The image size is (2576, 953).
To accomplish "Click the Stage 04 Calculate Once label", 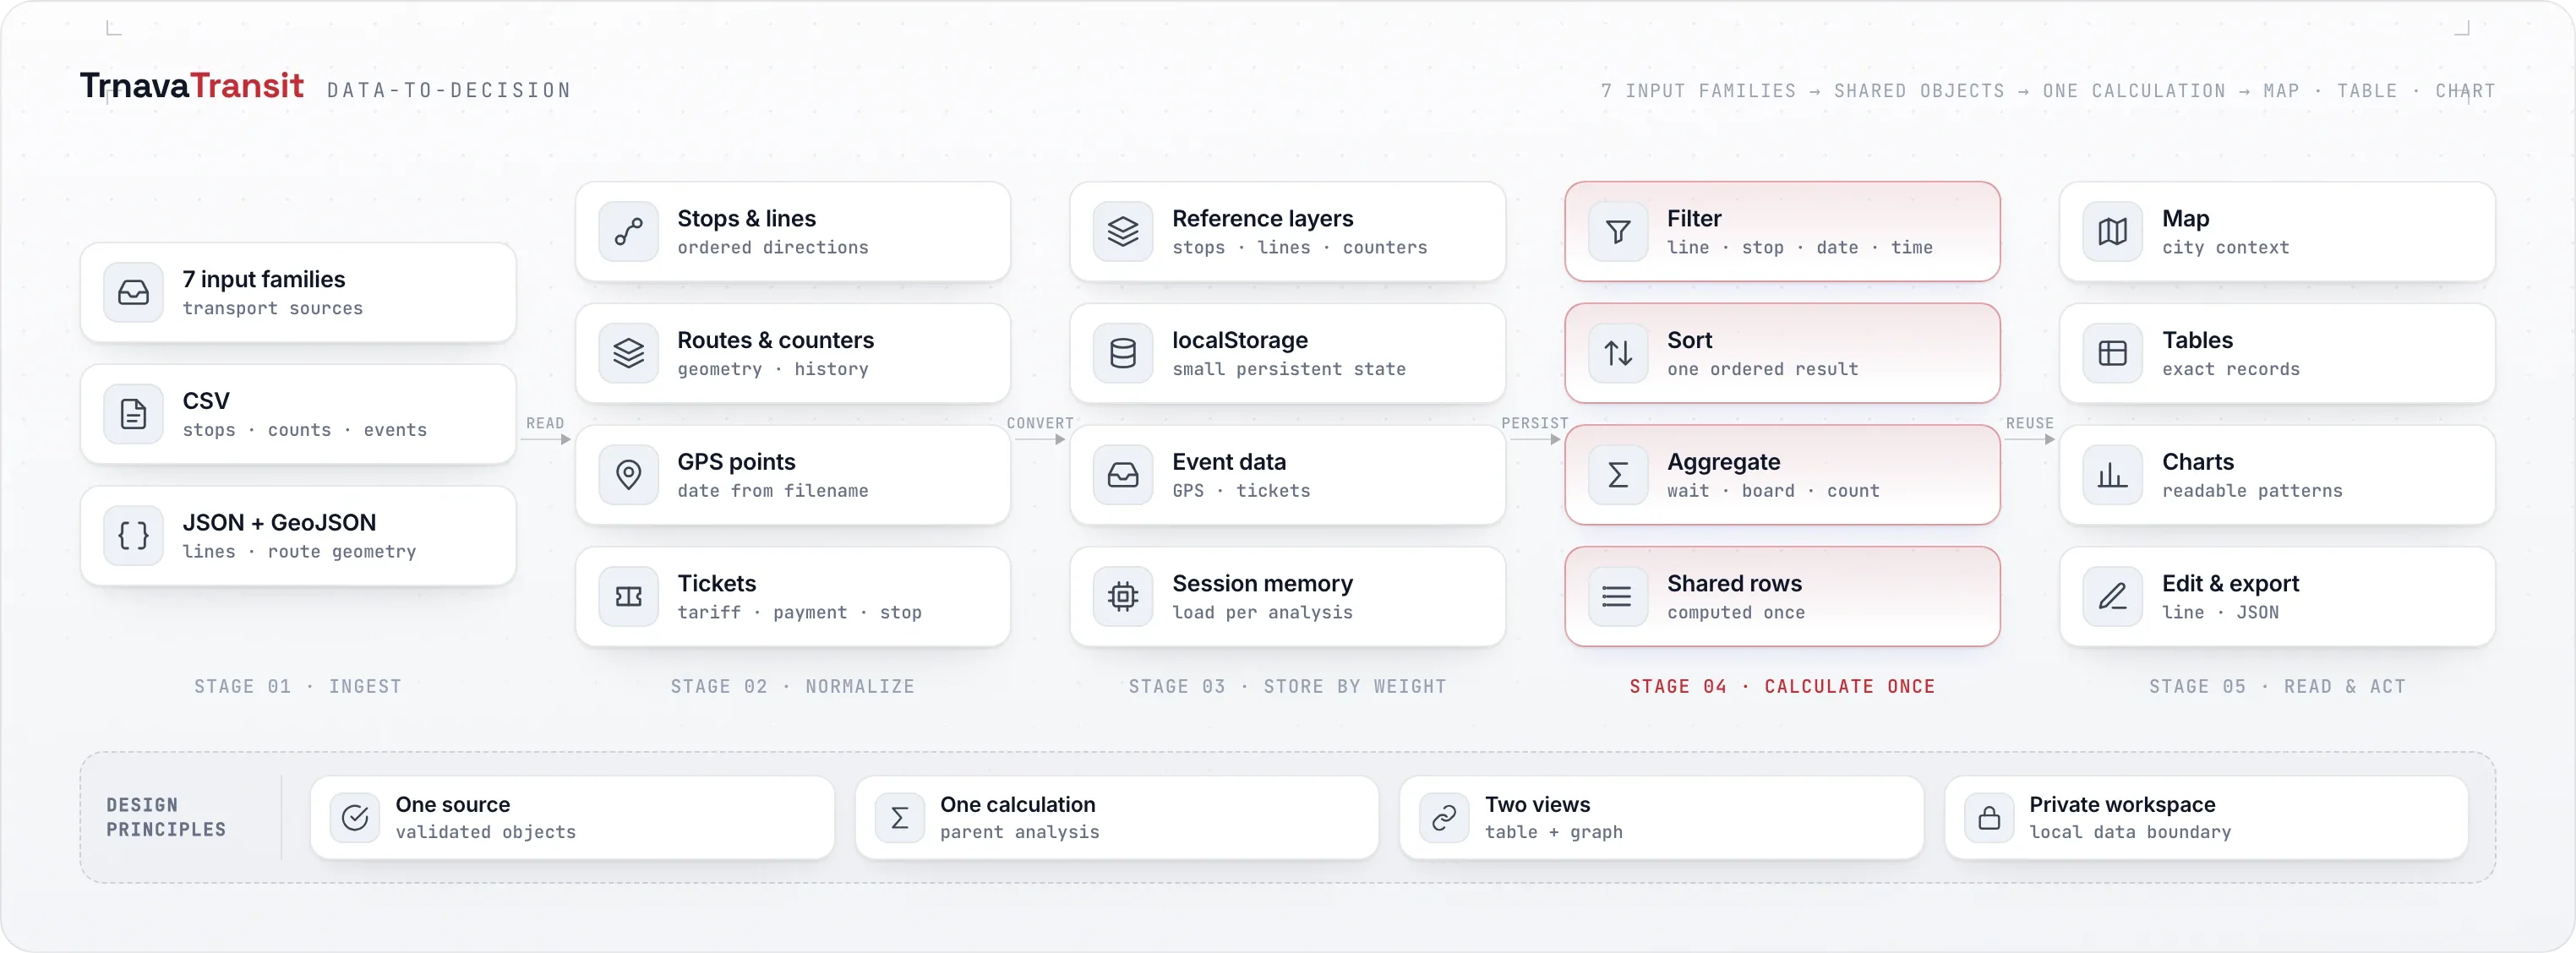I will pos(1782,687).
